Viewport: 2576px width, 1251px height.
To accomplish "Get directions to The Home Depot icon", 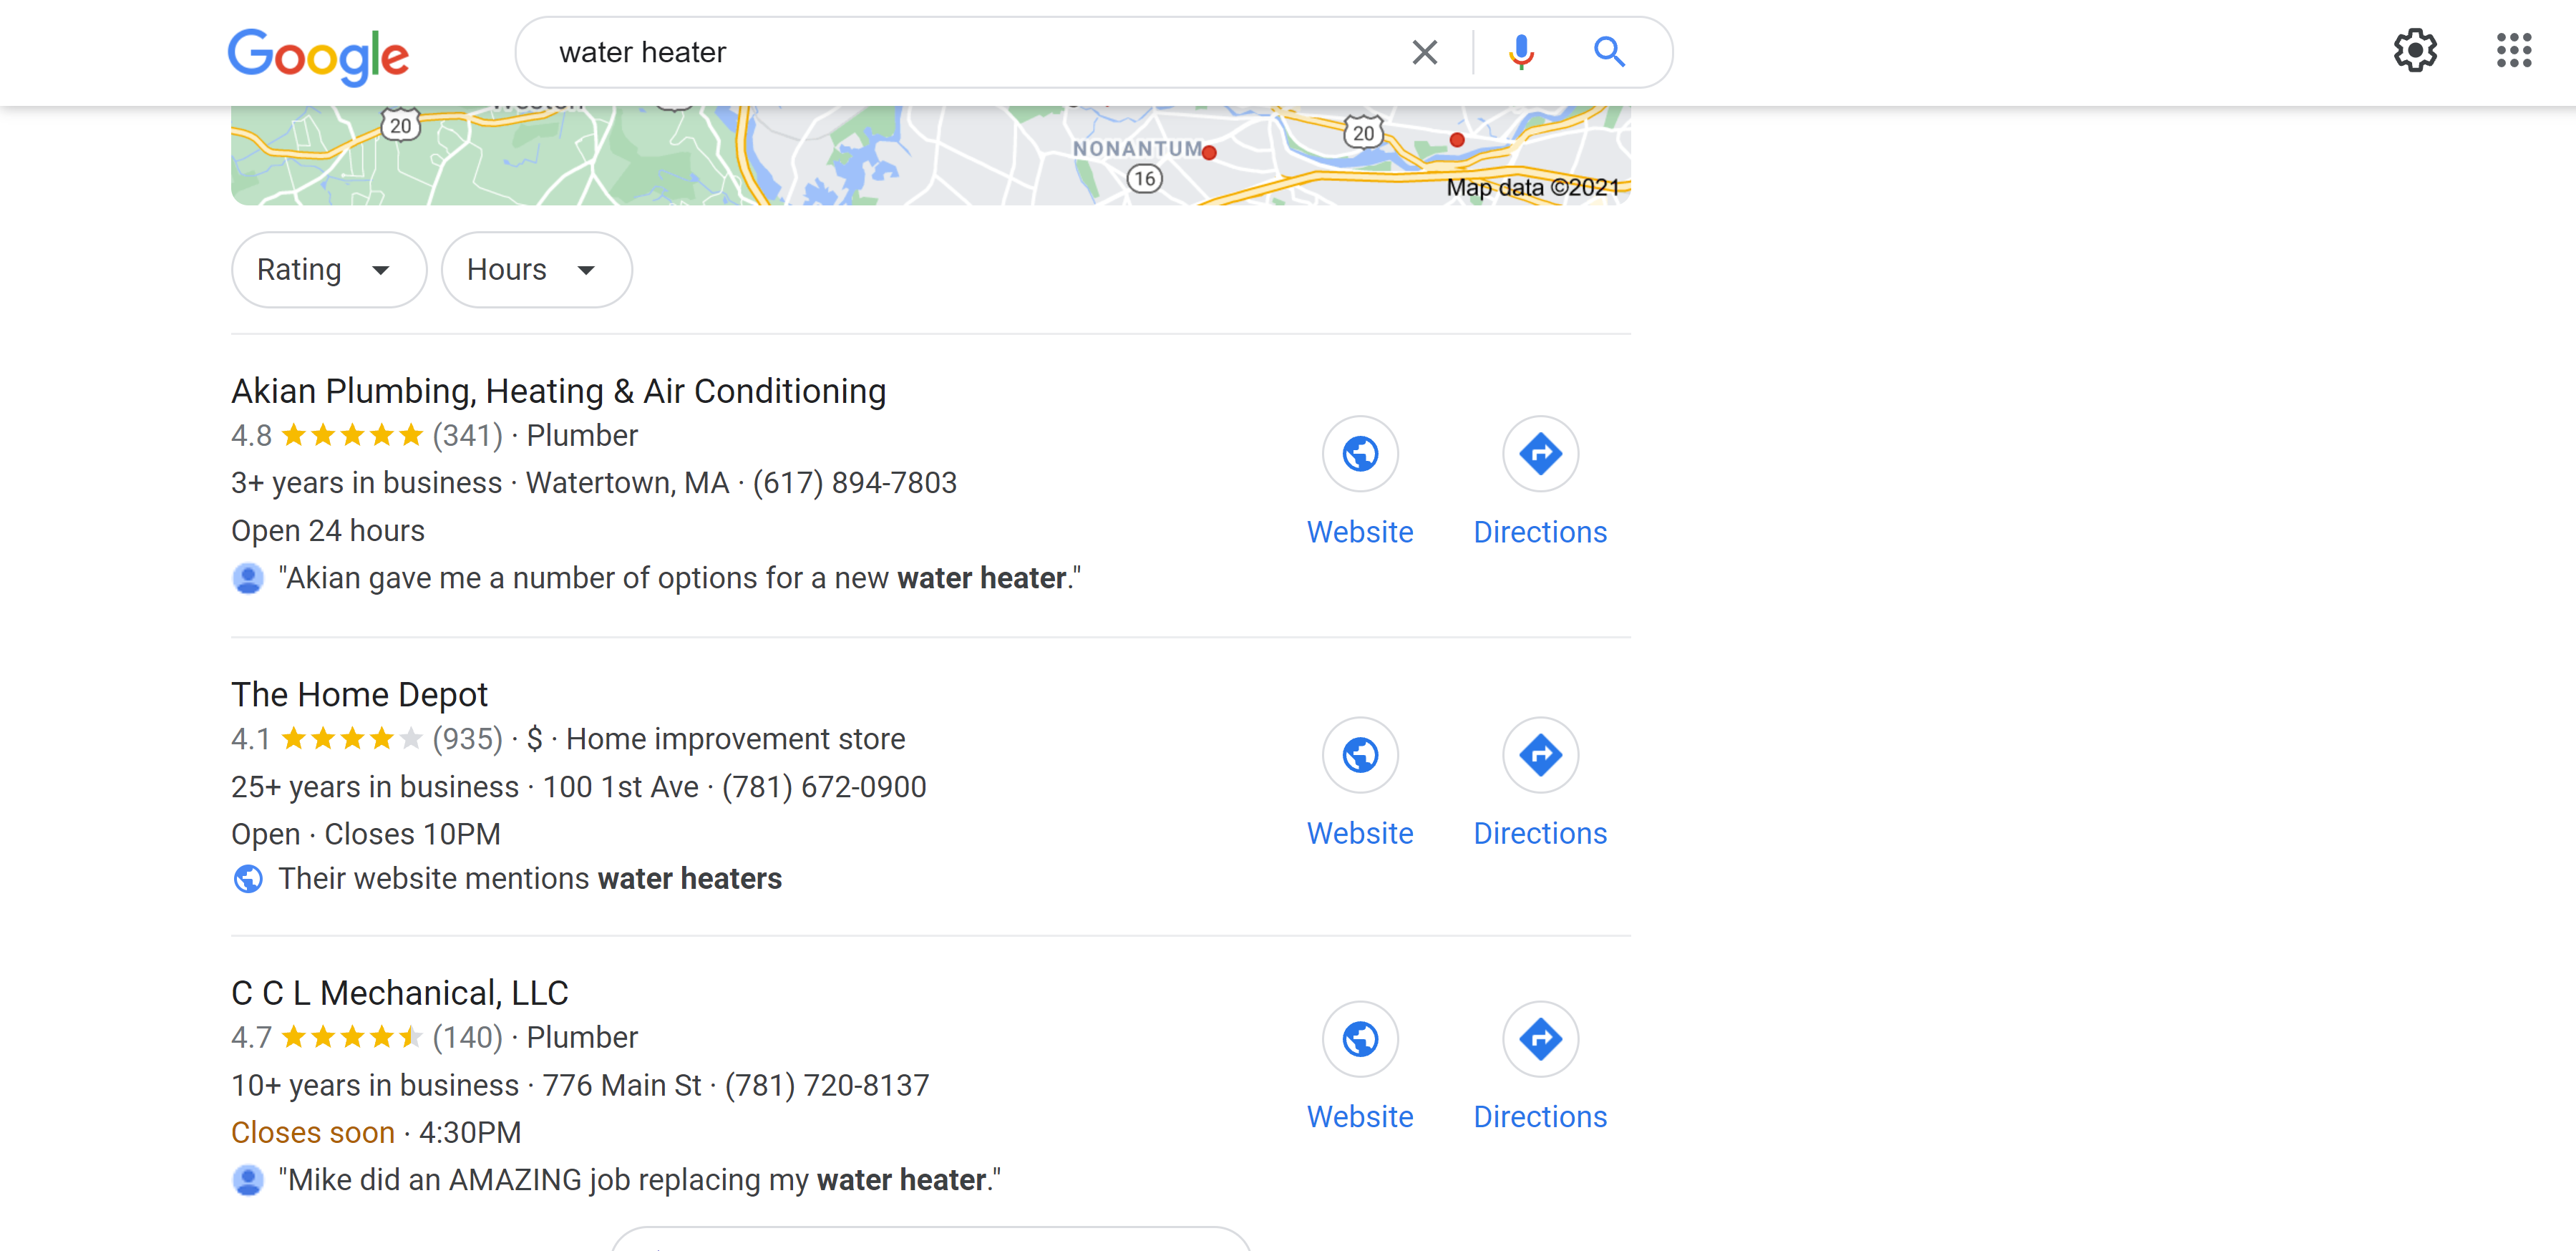I will (1540, 755).
